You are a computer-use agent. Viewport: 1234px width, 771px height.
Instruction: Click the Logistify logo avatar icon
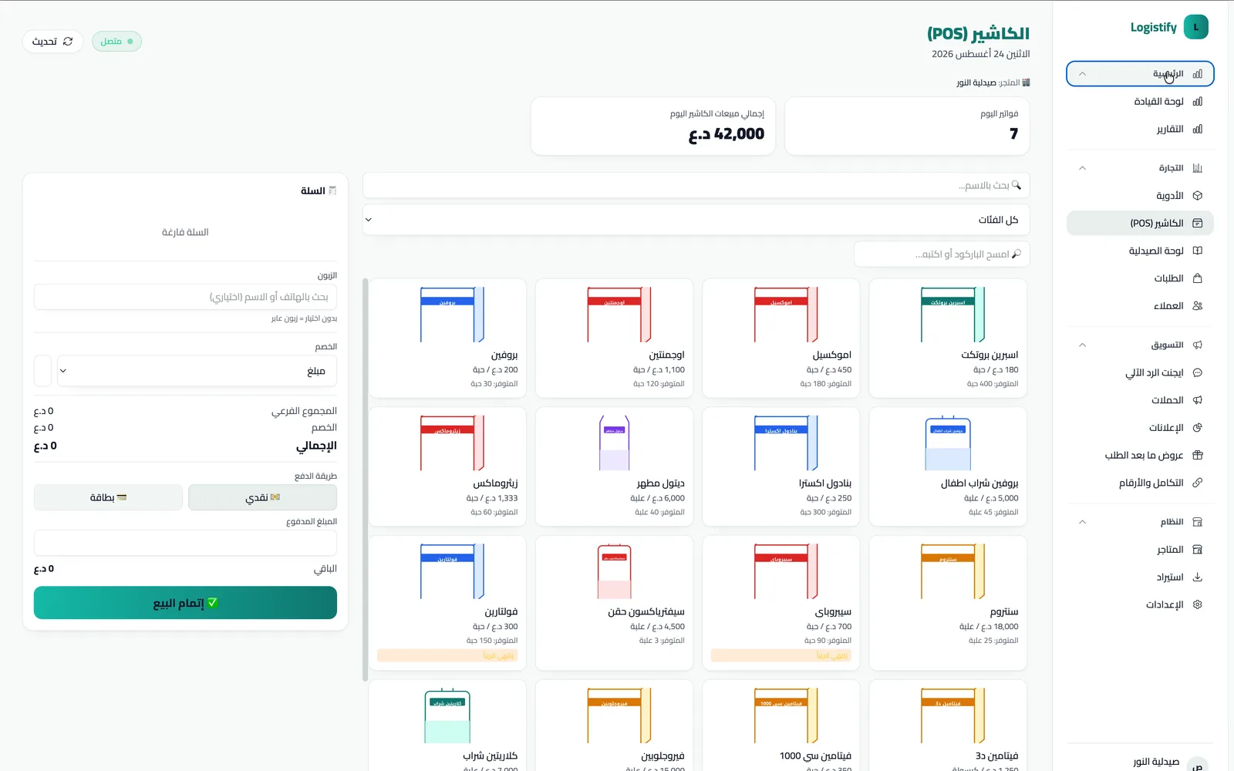[x=1196, y=27]
